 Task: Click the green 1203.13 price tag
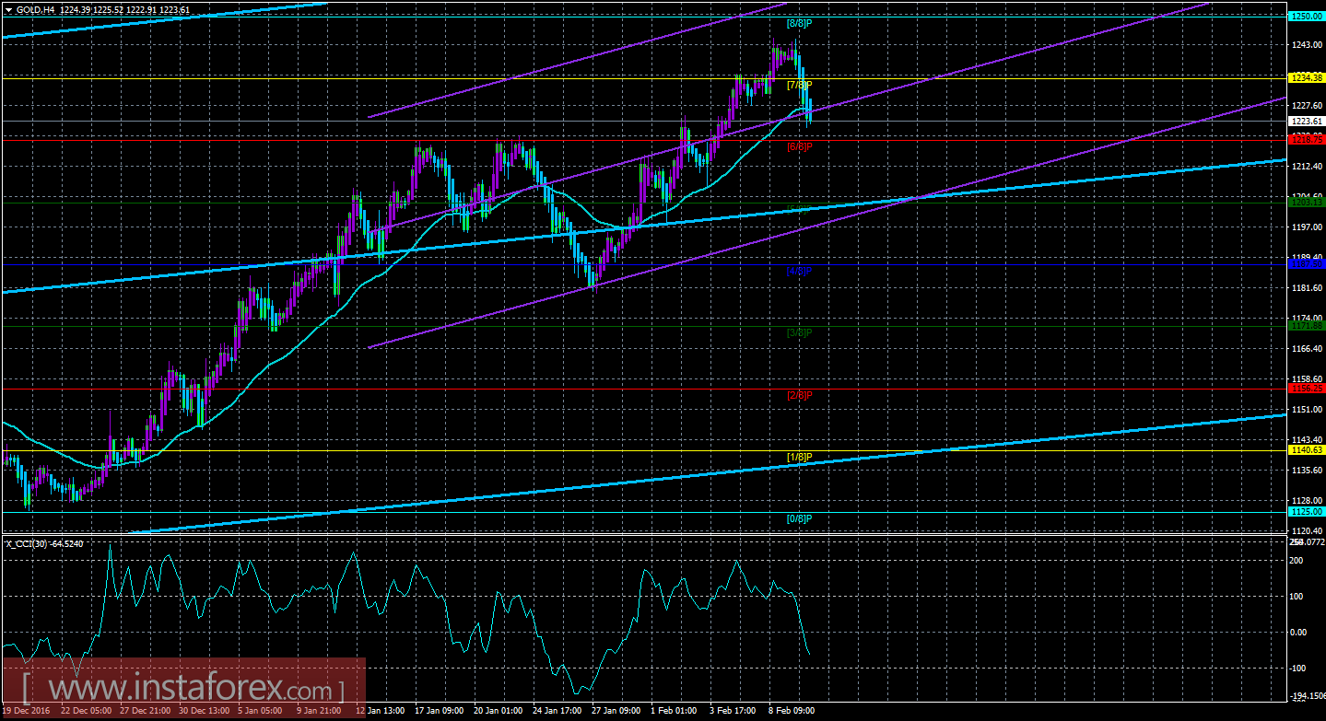(x=1307, y=202)
